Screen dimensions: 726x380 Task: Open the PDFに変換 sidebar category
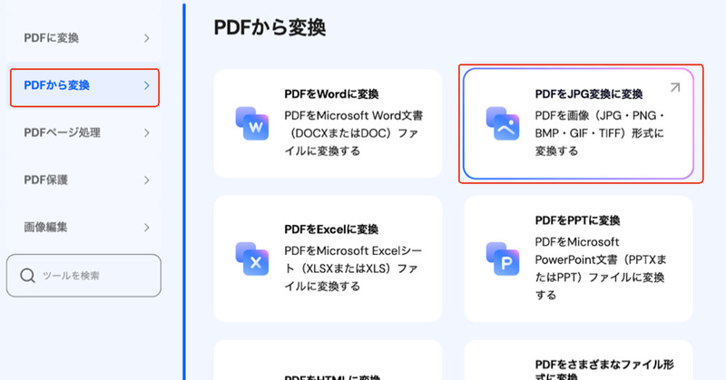pyautogui.click(x=51, y=38)
